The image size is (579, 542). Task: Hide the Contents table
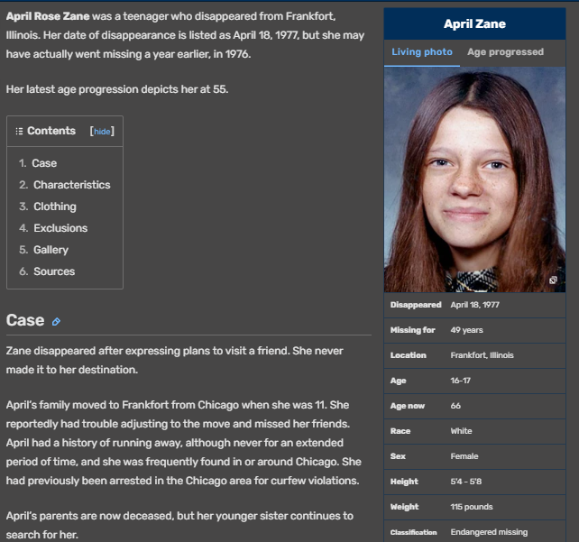click(x=102, y=132)
